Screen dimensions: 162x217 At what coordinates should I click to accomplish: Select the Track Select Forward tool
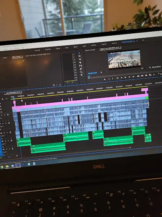coord(79,56)
